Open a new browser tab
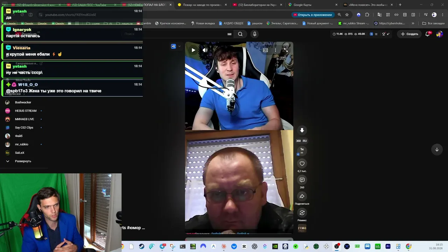This screenshot has height=252, width=448. coord(400,5)
